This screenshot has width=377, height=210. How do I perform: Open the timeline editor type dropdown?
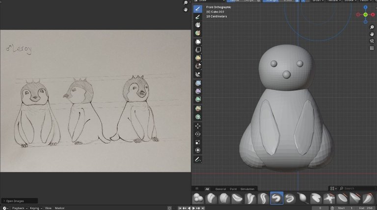pyautogui.click(x=5, y=208)
